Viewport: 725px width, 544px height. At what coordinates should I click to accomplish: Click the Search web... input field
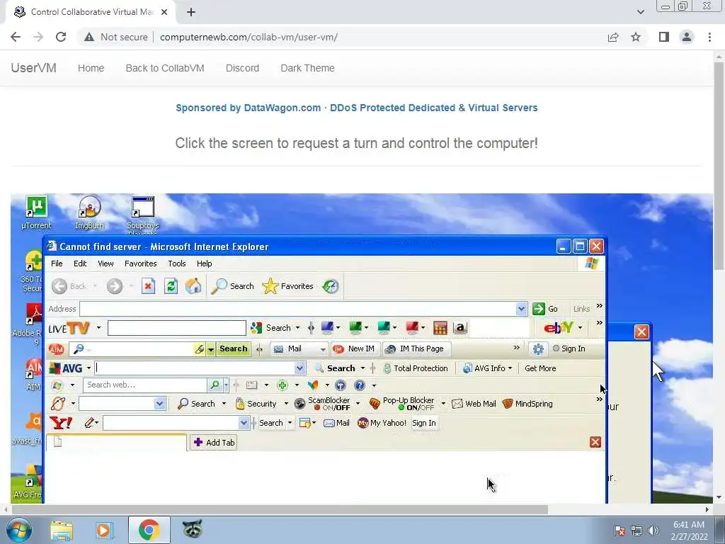click(x=144, y=385)
